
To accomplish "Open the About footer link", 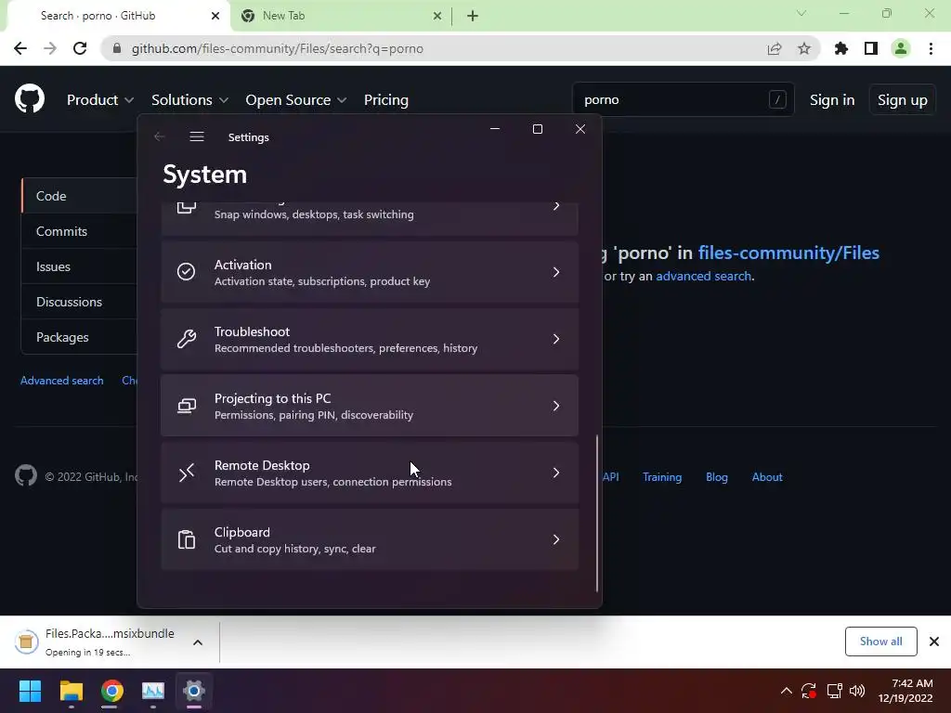I will (766, 476).
